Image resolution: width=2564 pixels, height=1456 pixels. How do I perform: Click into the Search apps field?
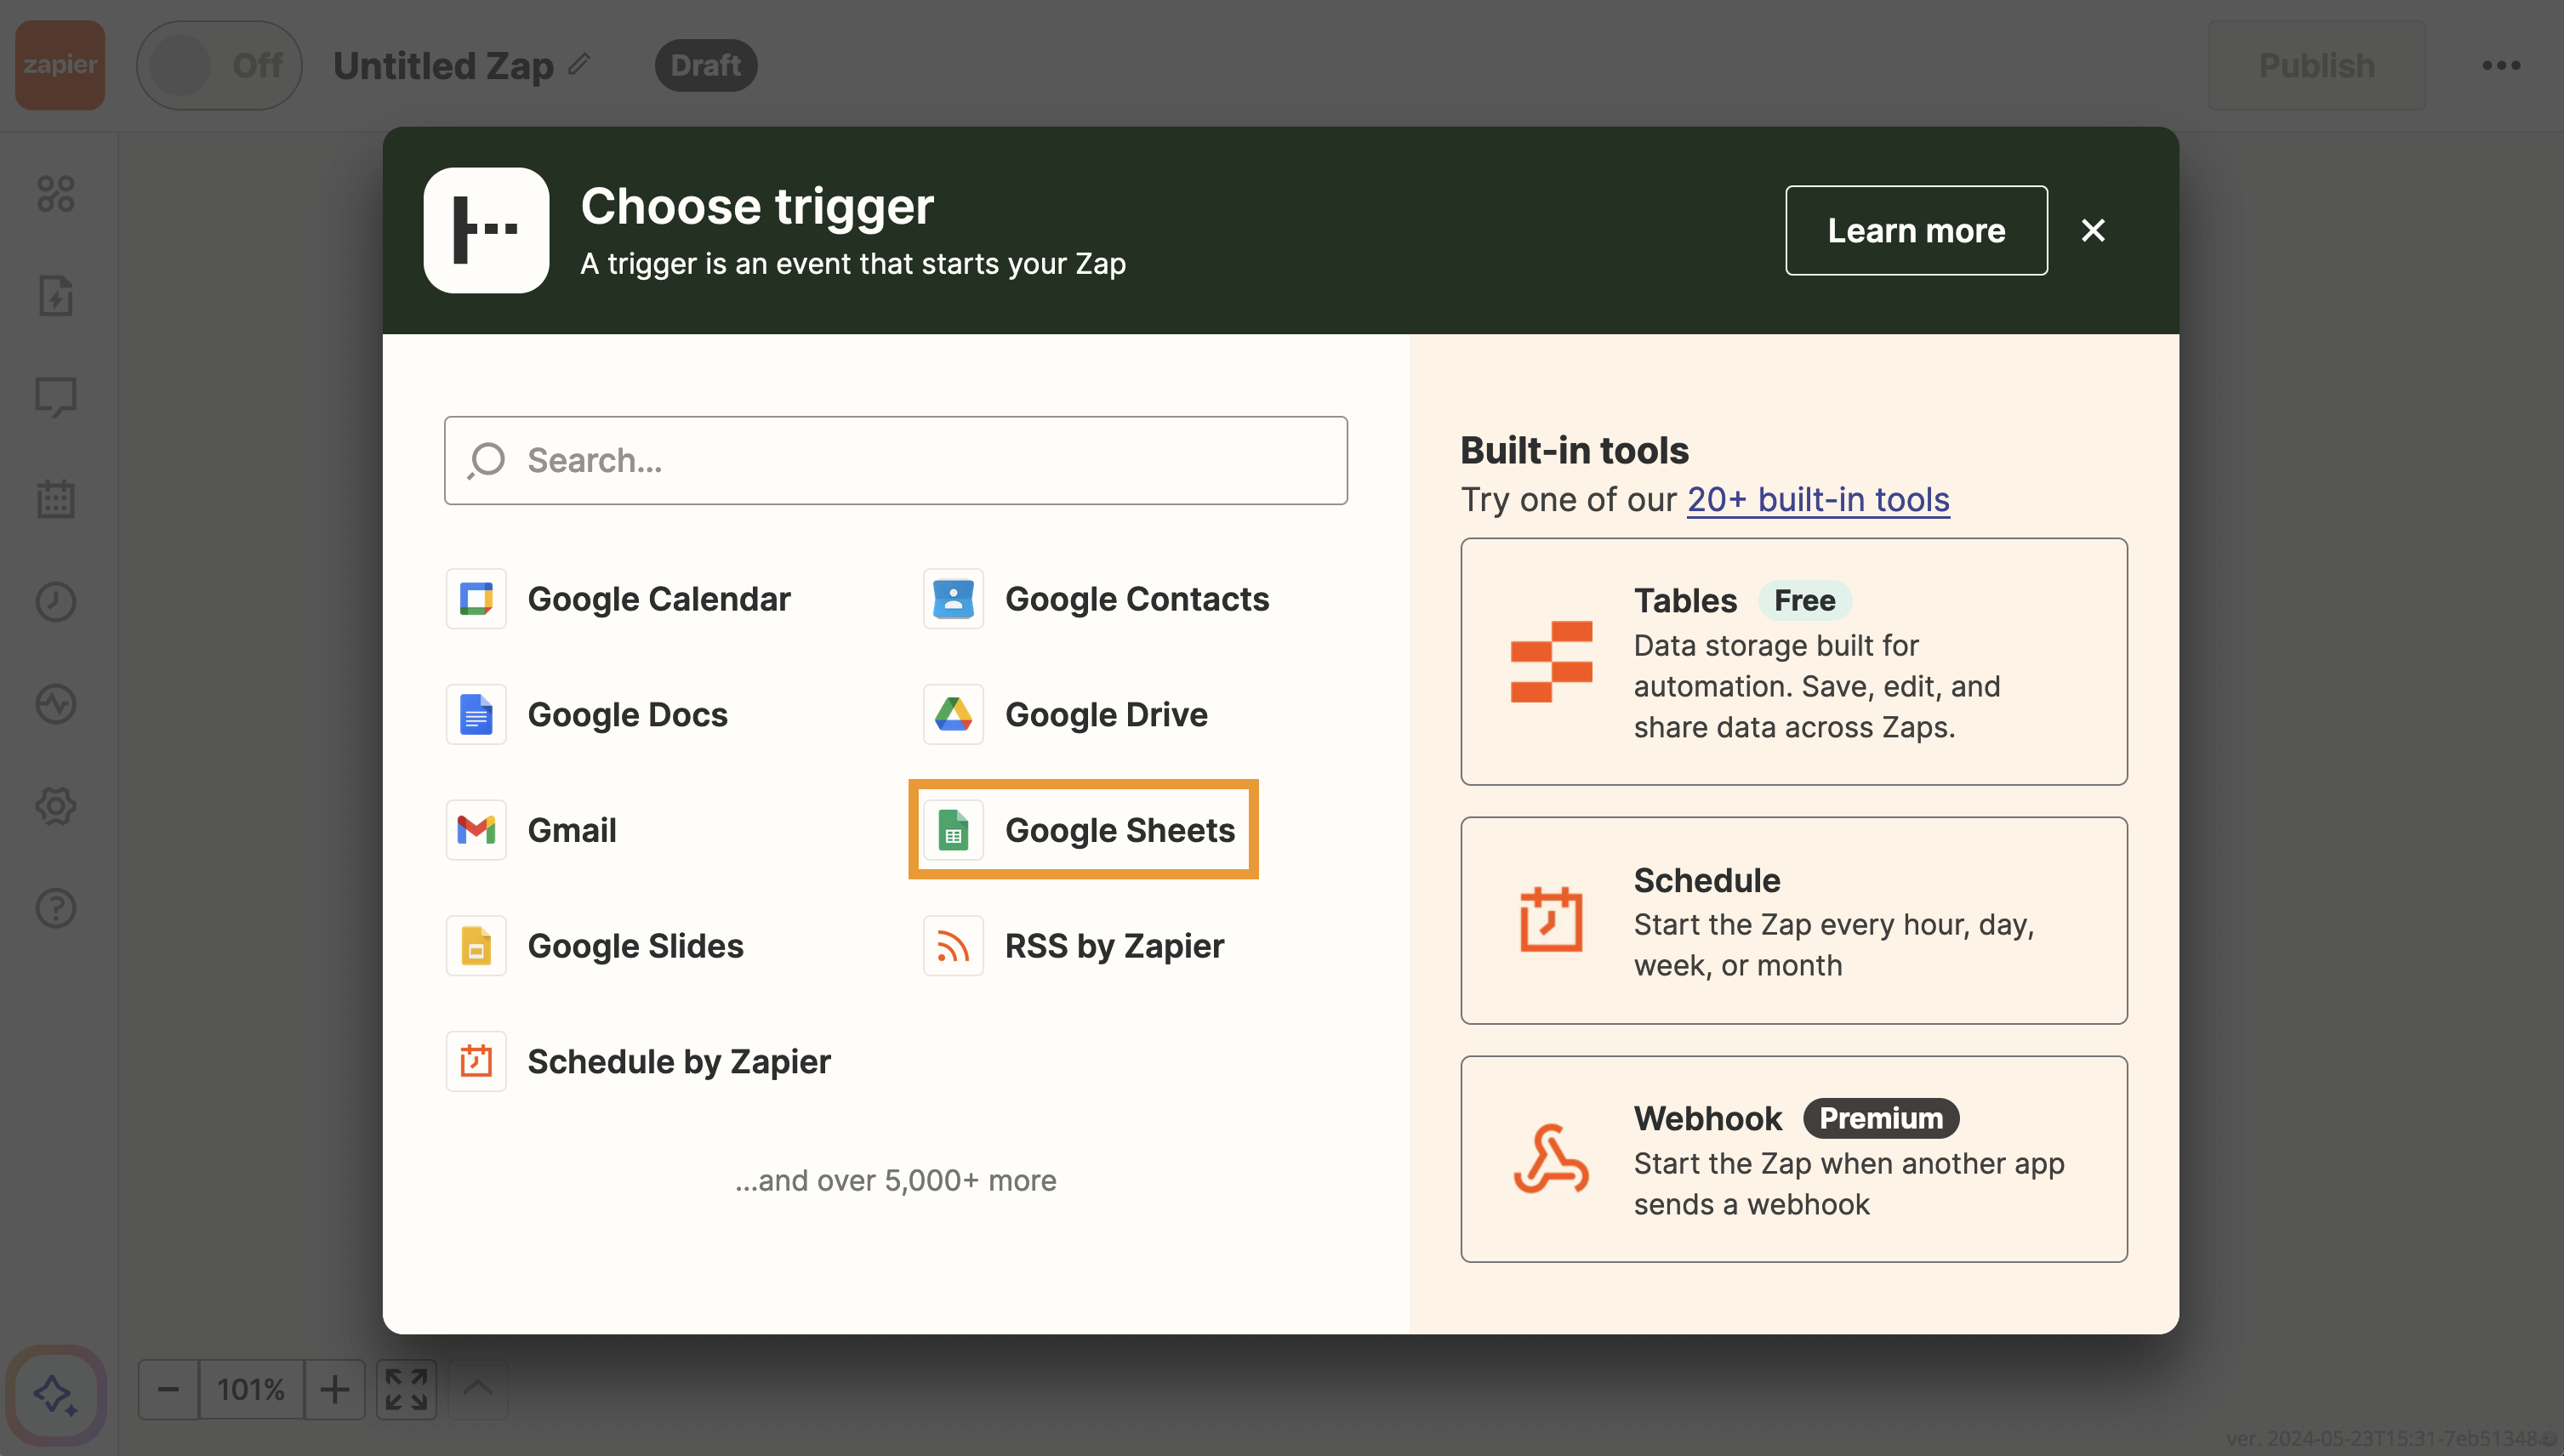tap(896, 460)
